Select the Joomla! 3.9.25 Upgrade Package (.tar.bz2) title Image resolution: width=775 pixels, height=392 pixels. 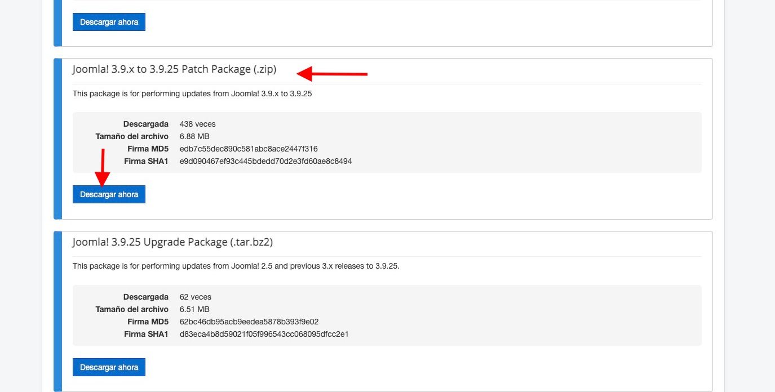pyautogui.click(x=172, y=242)
